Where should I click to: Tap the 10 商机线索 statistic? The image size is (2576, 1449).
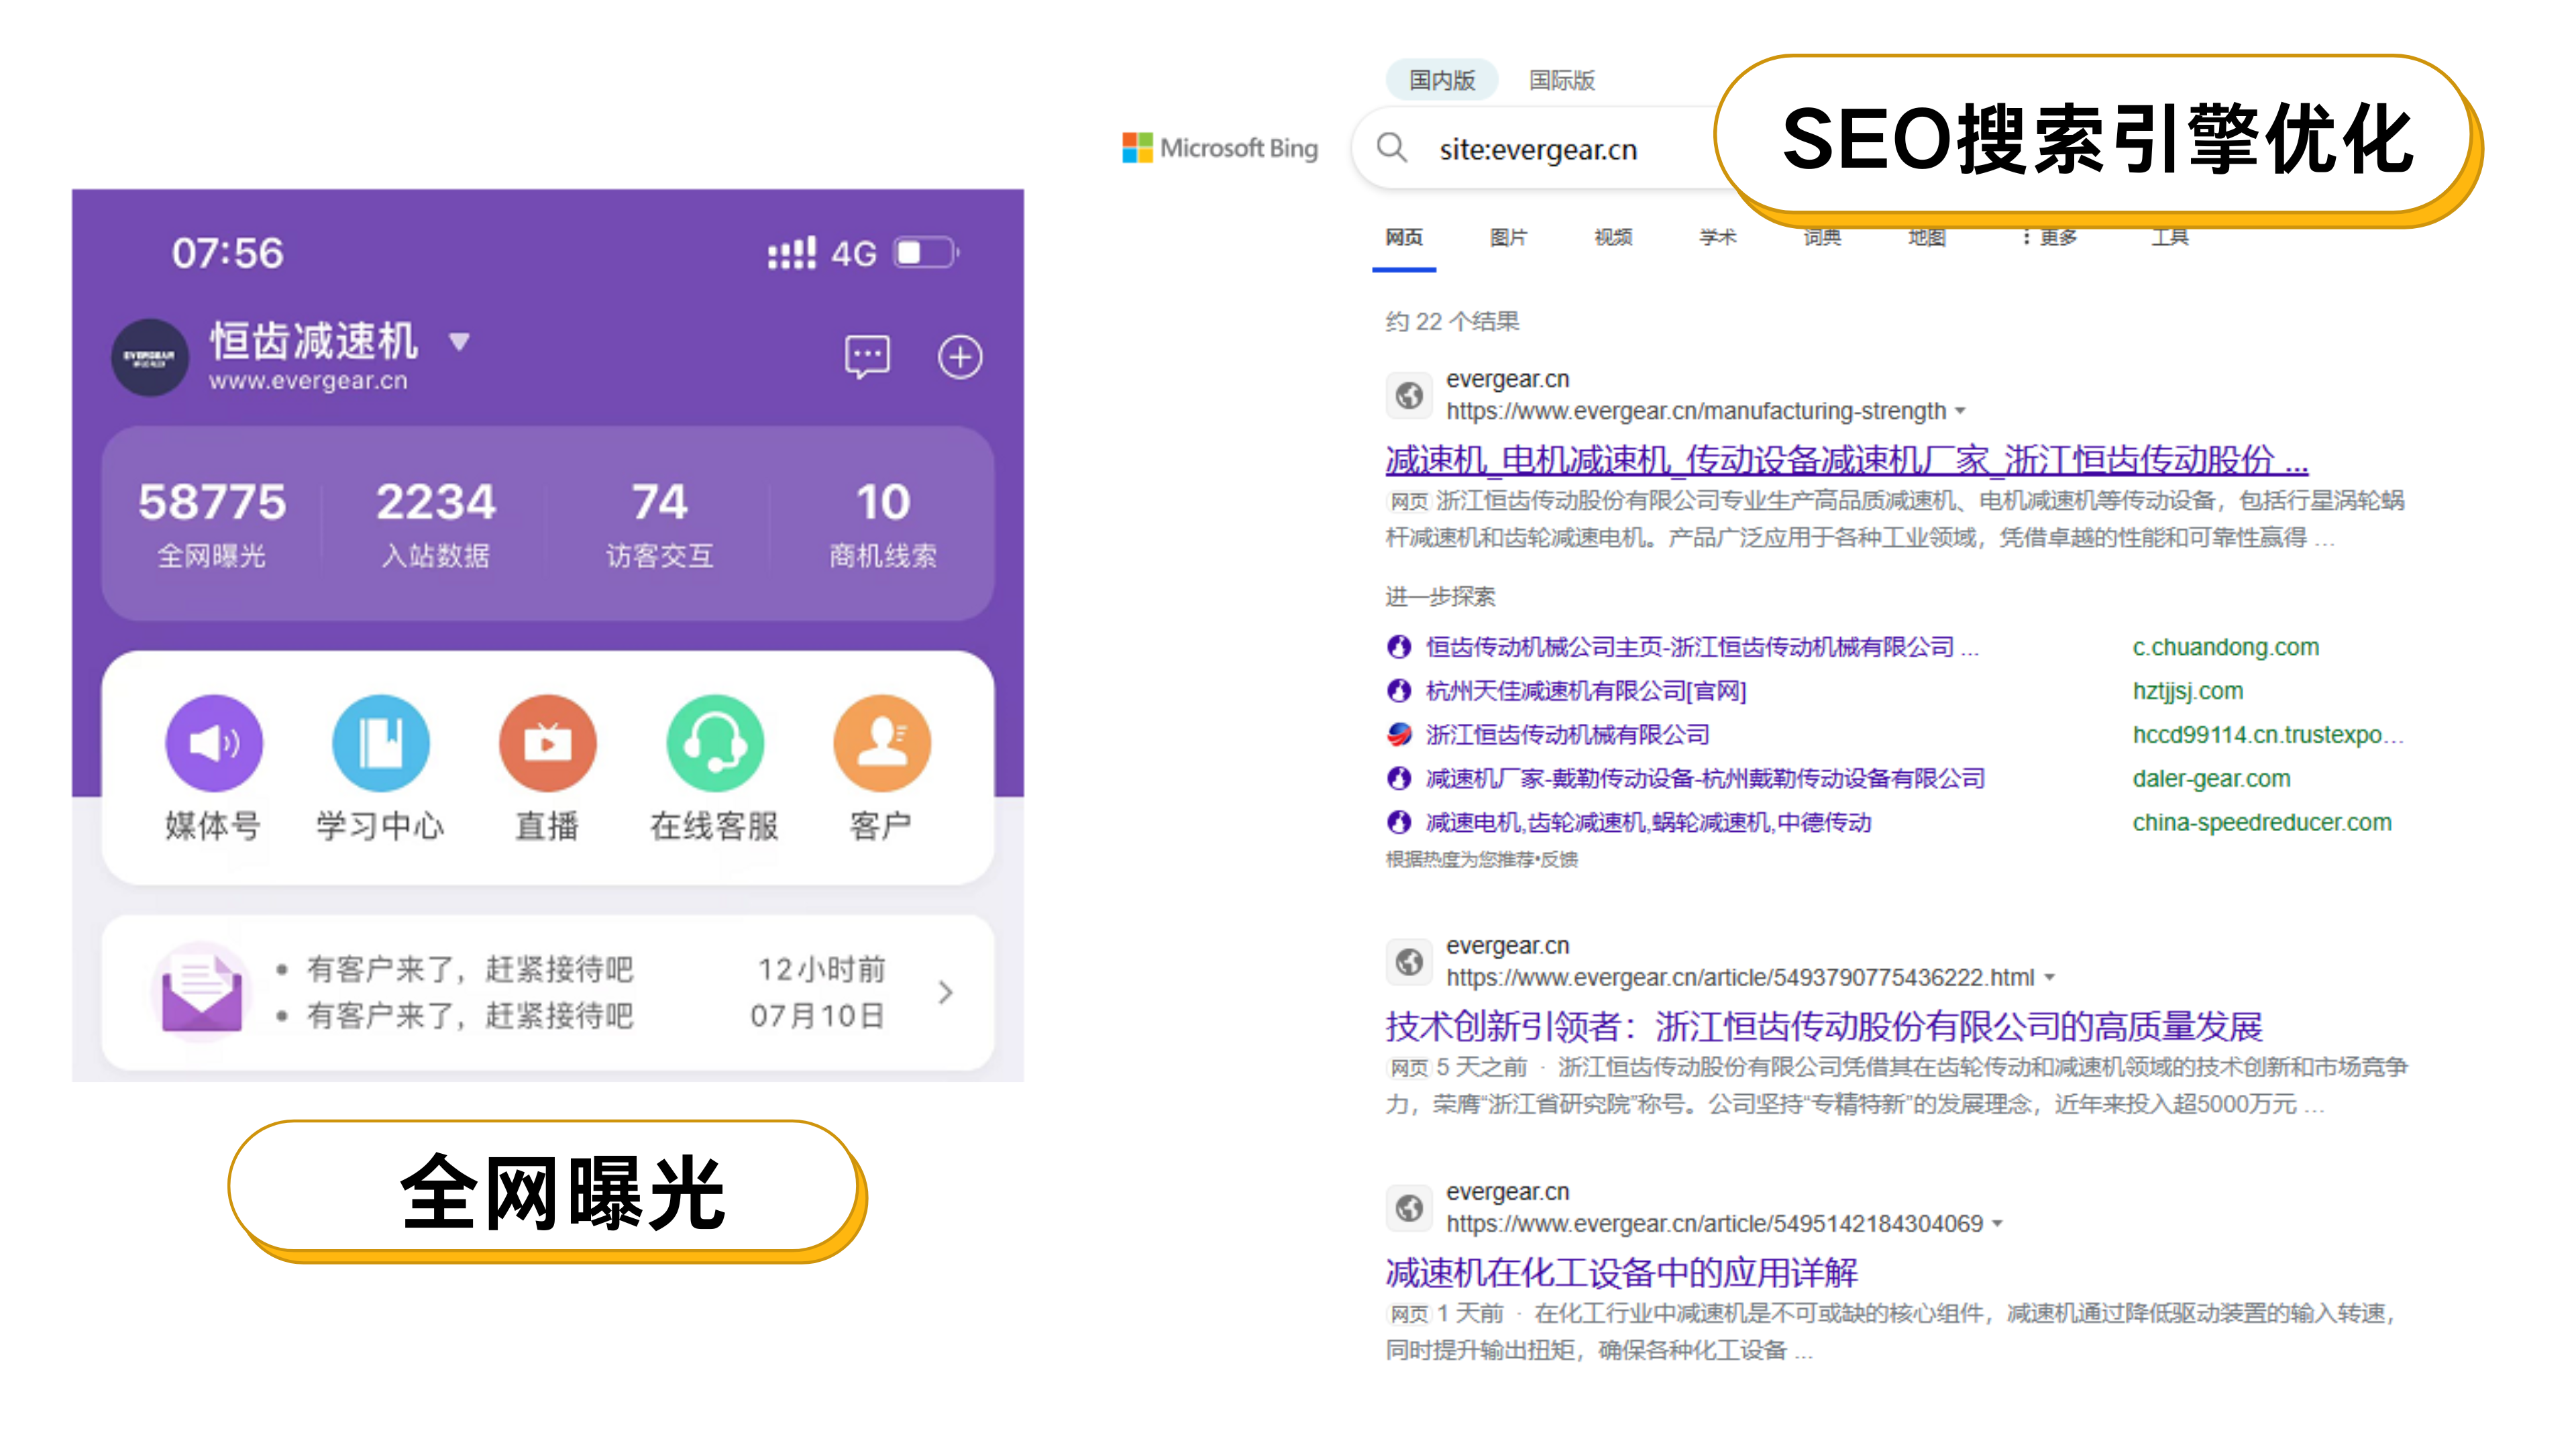[x=883, y=526]
